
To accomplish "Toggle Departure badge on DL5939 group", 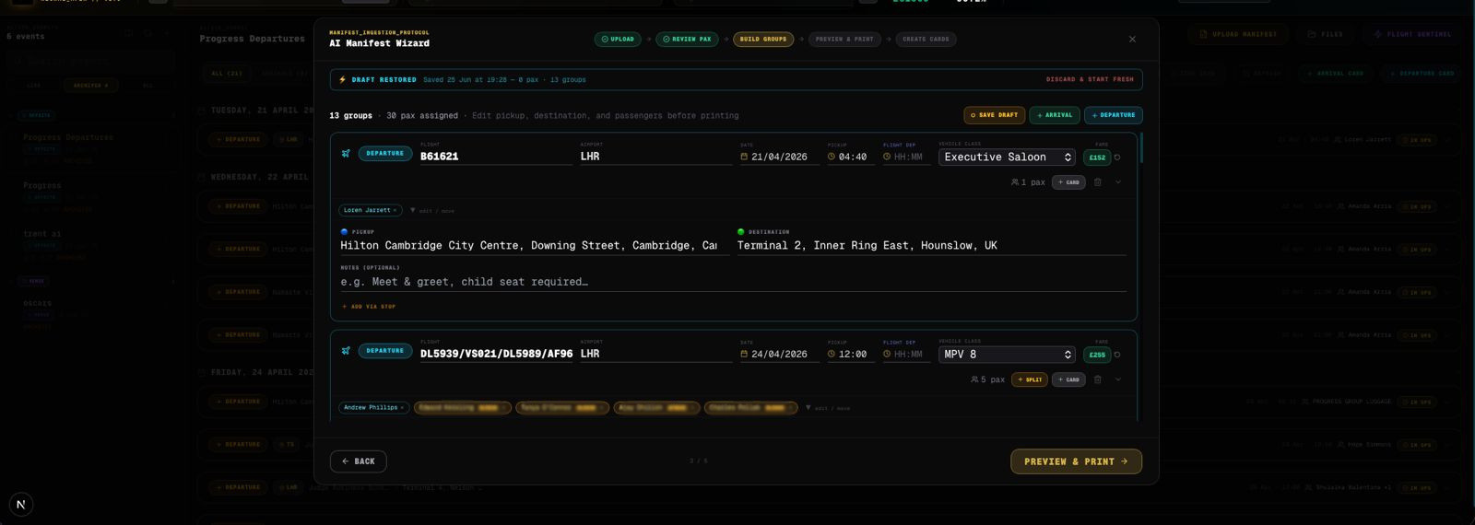I will click(385, 351).
